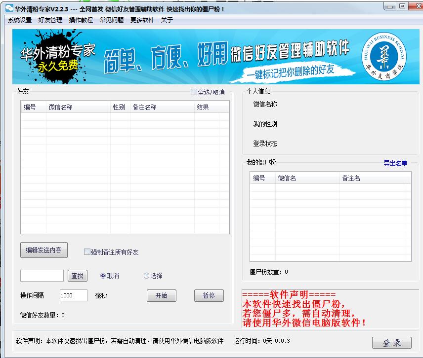This screenshot has width=423, height=358.
Task: Click the 微信名称 column header in friends list
Action: 78,107
